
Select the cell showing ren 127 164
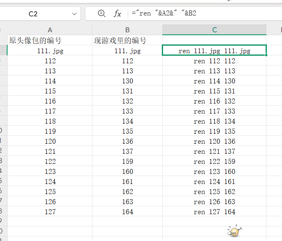(214, 212)
